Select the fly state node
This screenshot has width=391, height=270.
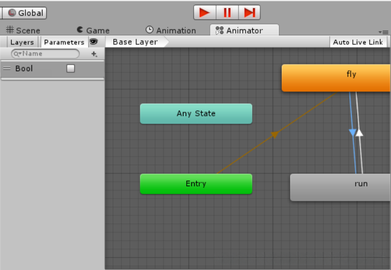pyautogui.click(x=336, y=78)
